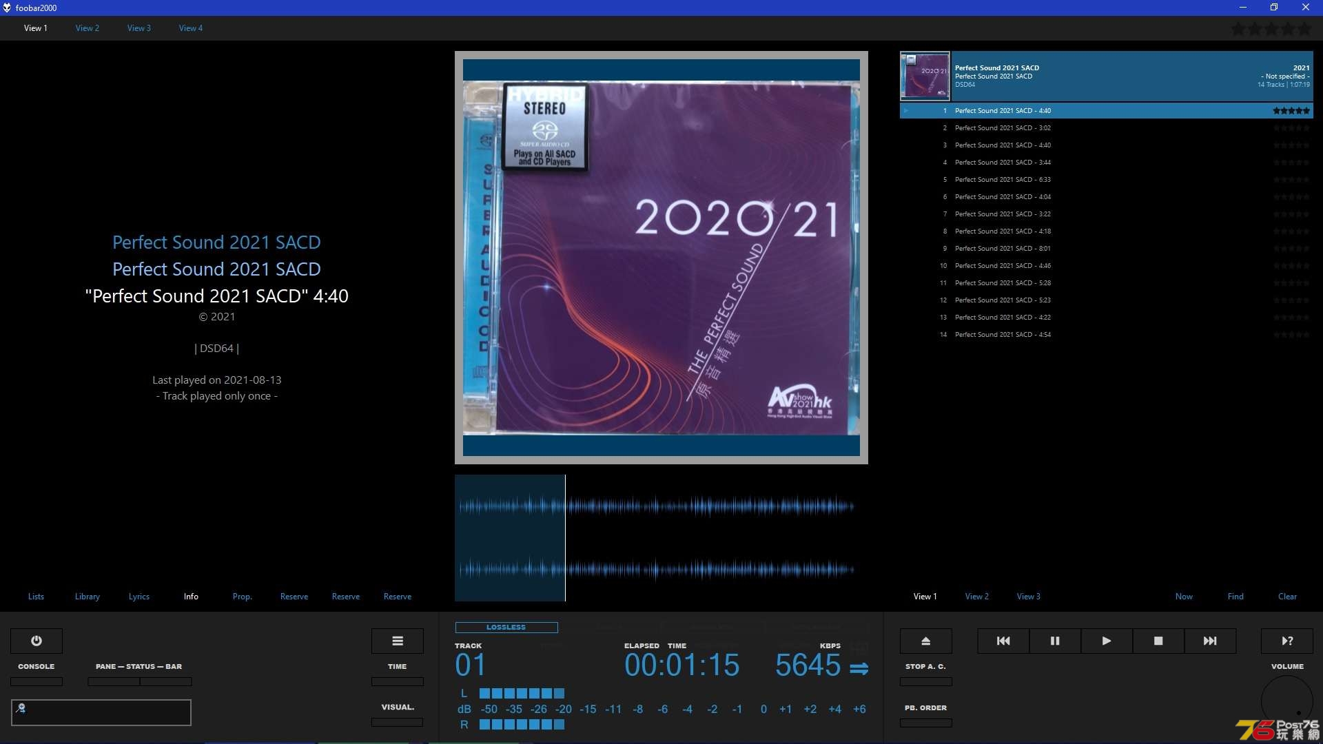Open the Prop. tab

click(x=243, y=597)
